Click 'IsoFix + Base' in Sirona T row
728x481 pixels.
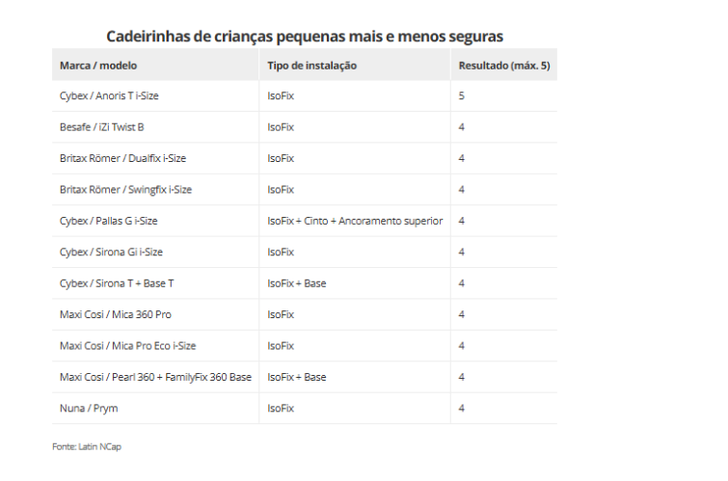coord(297,283)
